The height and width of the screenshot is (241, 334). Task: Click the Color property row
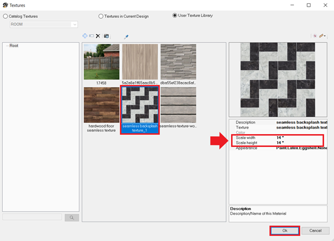pos(278,132)
